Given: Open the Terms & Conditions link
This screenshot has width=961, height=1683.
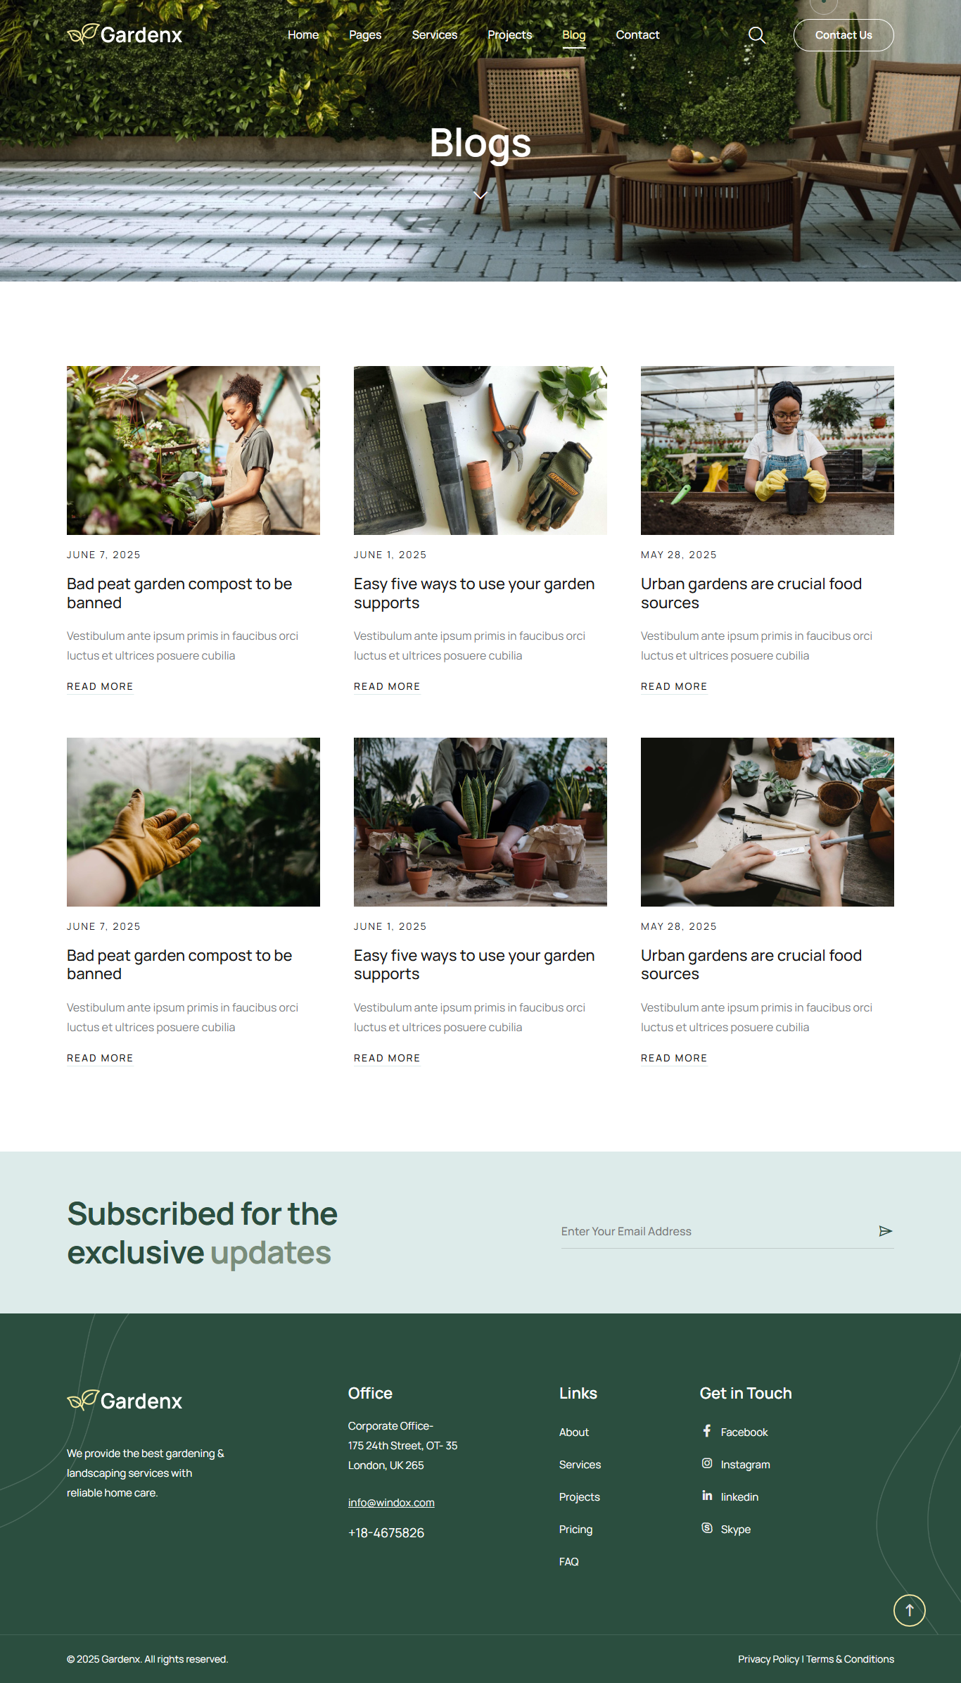Looking at the screenshot, I should [x=850, y=1660].
